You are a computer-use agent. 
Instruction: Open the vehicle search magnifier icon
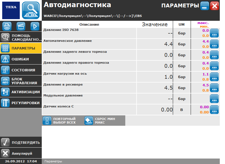(x=31, y=10)
